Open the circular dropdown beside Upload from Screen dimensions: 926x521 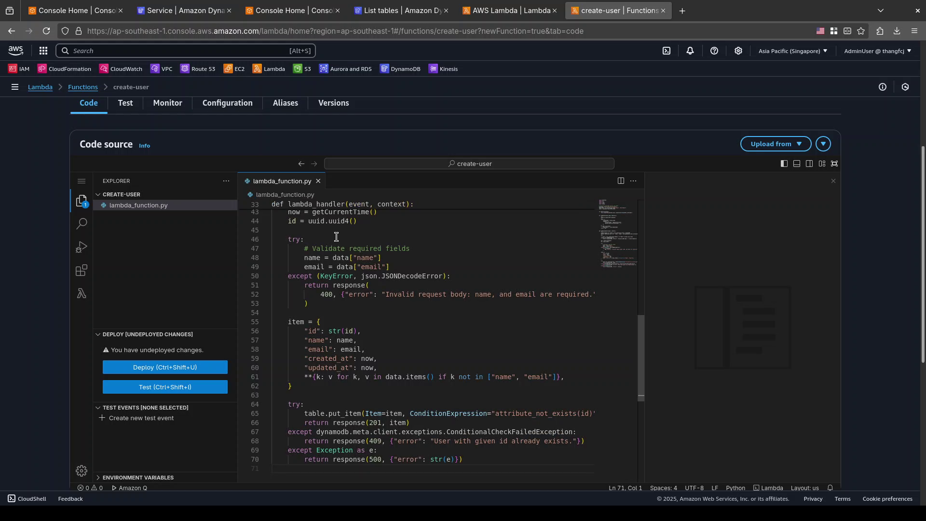(x=824, y=144)
